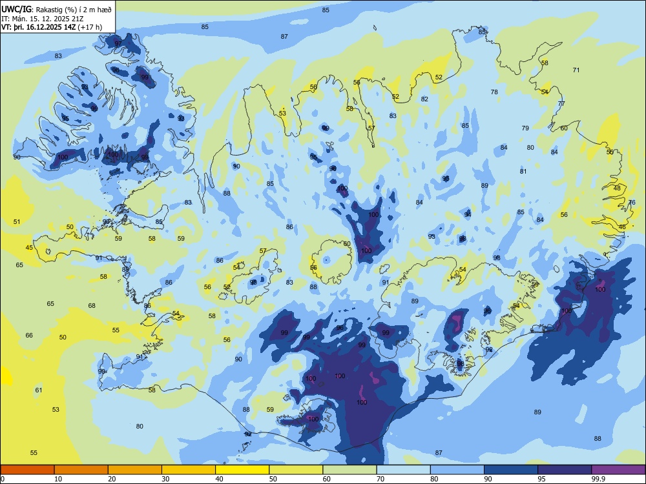Click legend tick label '95'
This screenshot has height=484, width=646.
click(x=541, y=479)
